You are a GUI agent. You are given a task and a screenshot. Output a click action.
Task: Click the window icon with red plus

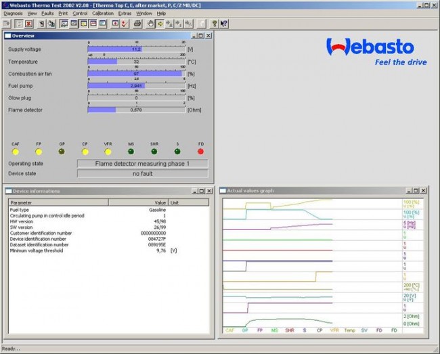[115, 24]
